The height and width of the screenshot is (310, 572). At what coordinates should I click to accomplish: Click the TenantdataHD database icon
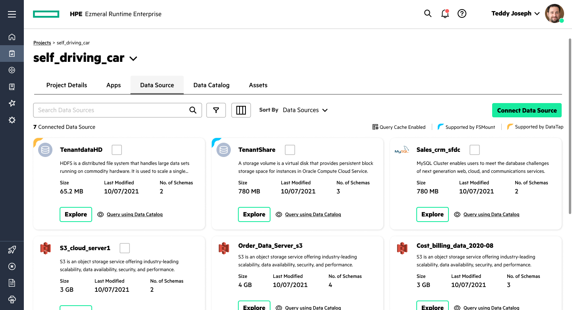(45, 150)
